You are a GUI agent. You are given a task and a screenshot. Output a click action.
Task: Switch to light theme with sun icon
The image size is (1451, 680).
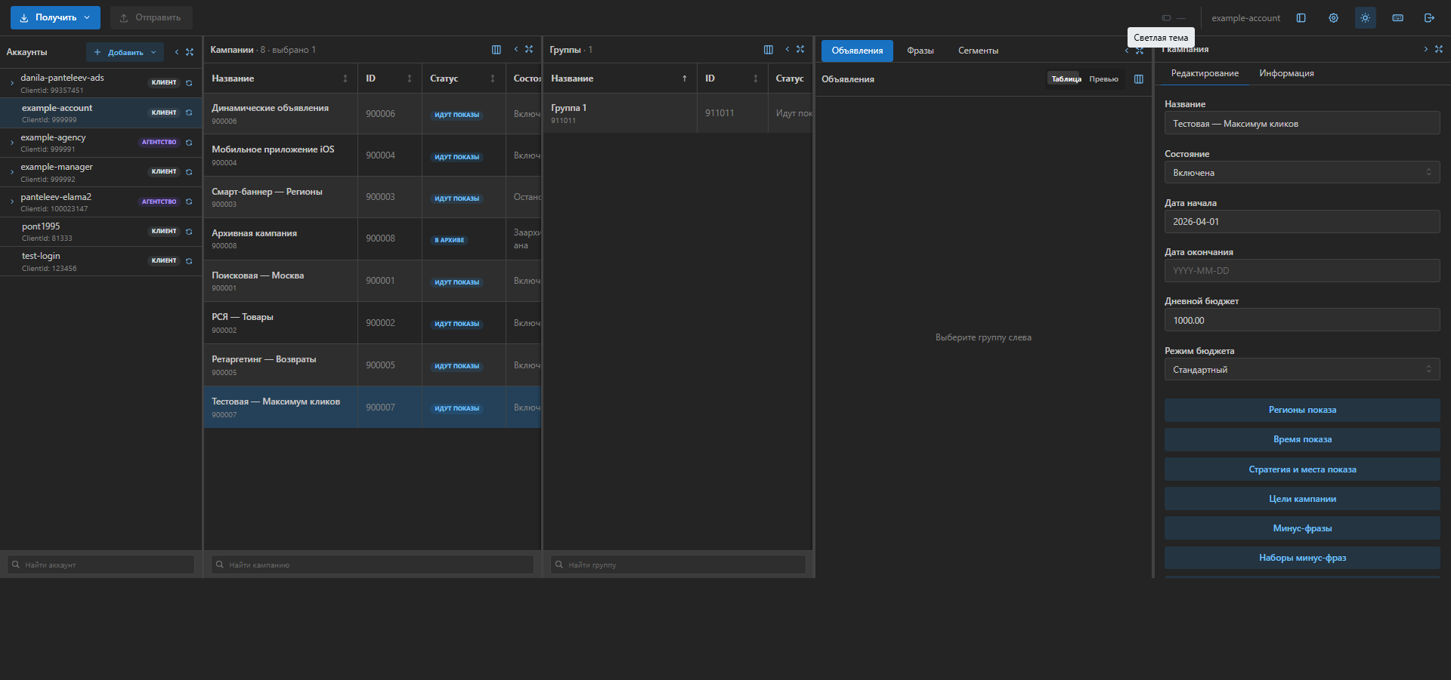tap(1365, 18)
